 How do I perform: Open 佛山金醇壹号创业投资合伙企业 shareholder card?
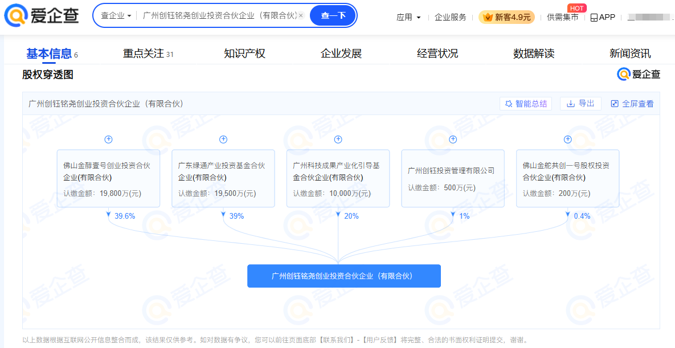tap(108, 178)
